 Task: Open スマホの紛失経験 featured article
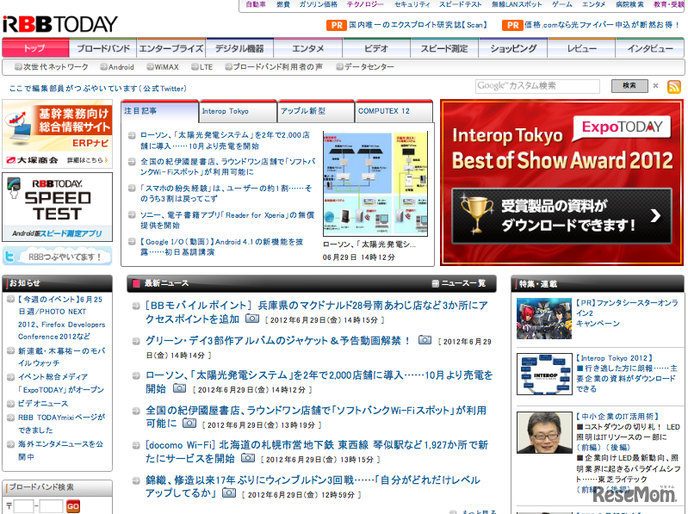226,194
